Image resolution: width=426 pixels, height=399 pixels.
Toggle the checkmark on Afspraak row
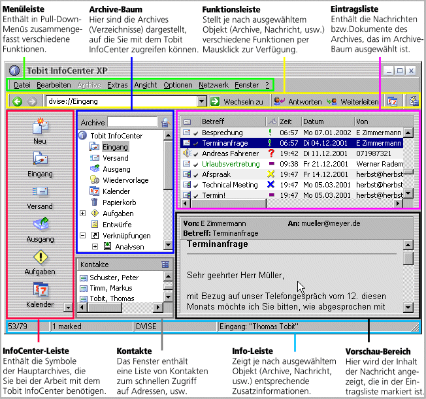click(x=195, y=175)
